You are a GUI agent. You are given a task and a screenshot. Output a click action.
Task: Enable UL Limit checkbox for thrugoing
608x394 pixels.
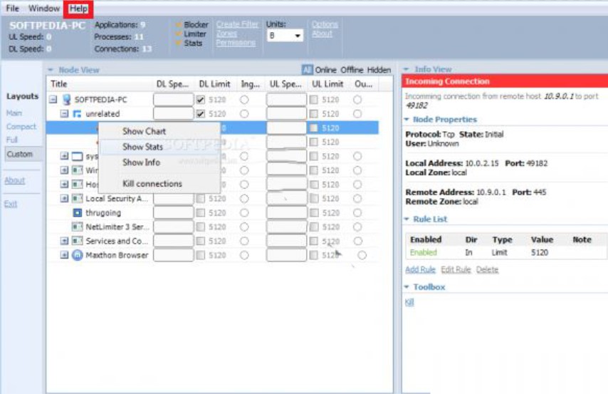pyautogui.click(x=314, y=213)
